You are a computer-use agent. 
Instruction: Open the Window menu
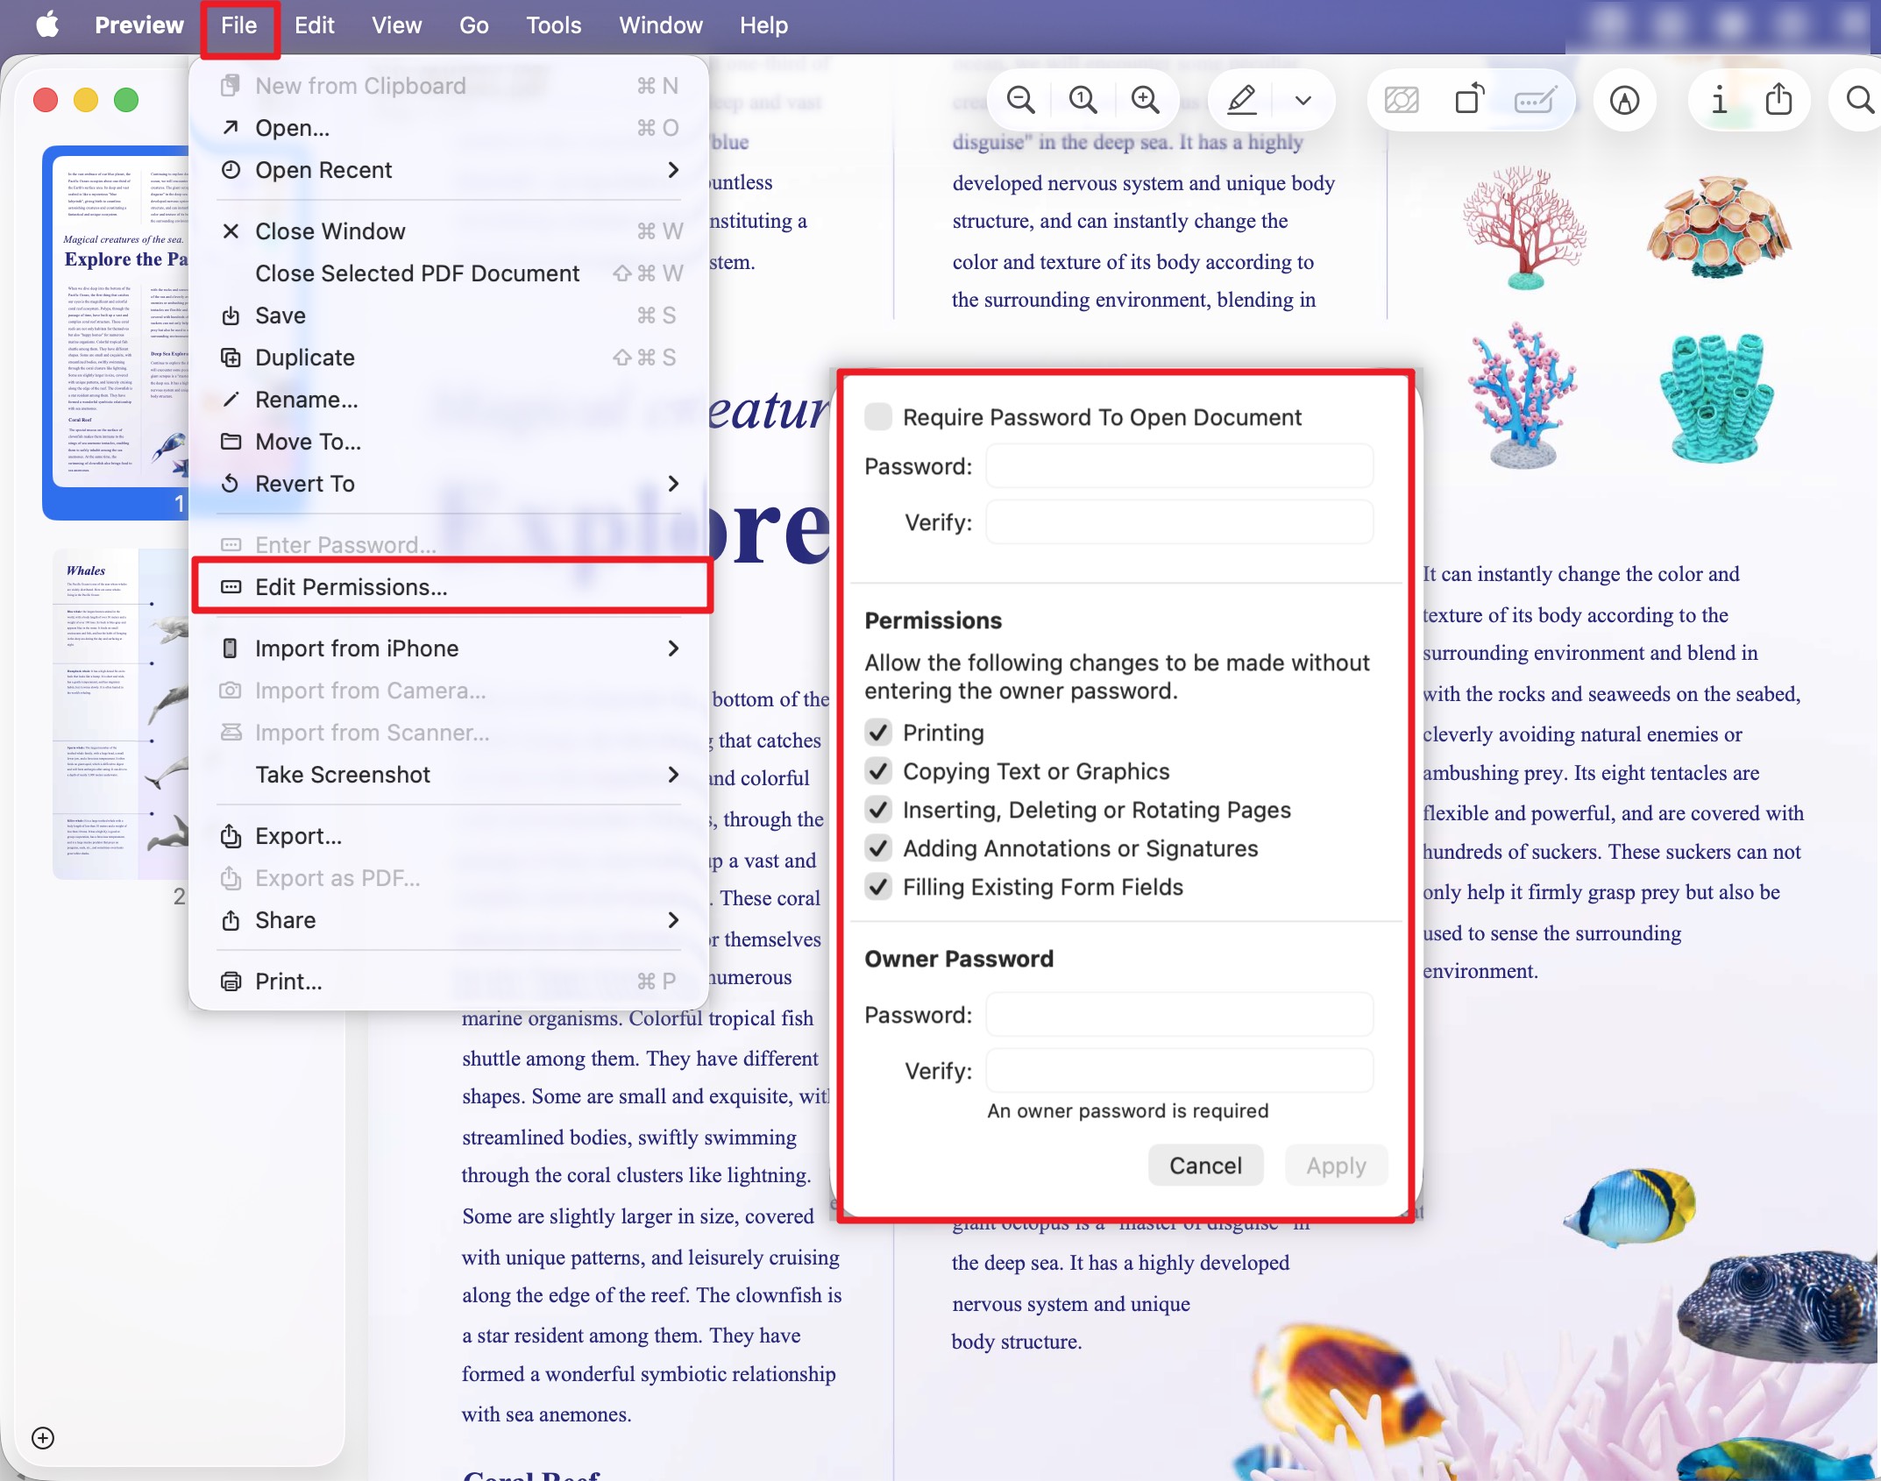[x=661, y=25]
